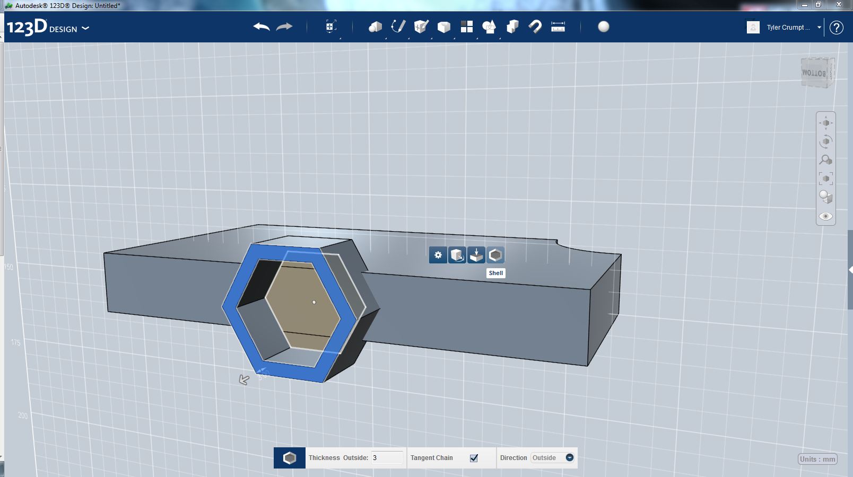Viewport: 853px width, 477px height.
Task: Open the Modify tools menu
Action: pos(444,26)
